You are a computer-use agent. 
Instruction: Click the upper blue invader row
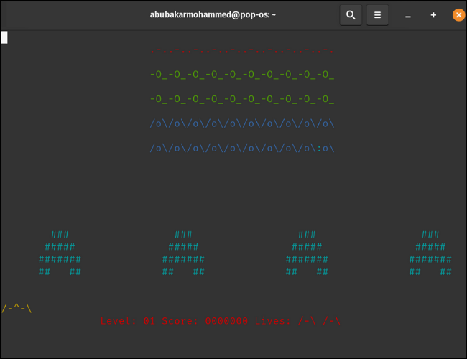(x=242, y=123)
